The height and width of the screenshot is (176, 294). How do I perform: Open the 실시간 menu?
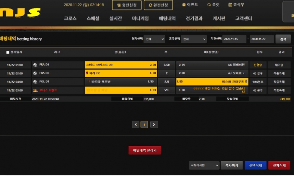coord(115,18)
